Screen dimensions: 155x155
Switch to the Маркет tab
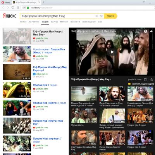(64, 22)
